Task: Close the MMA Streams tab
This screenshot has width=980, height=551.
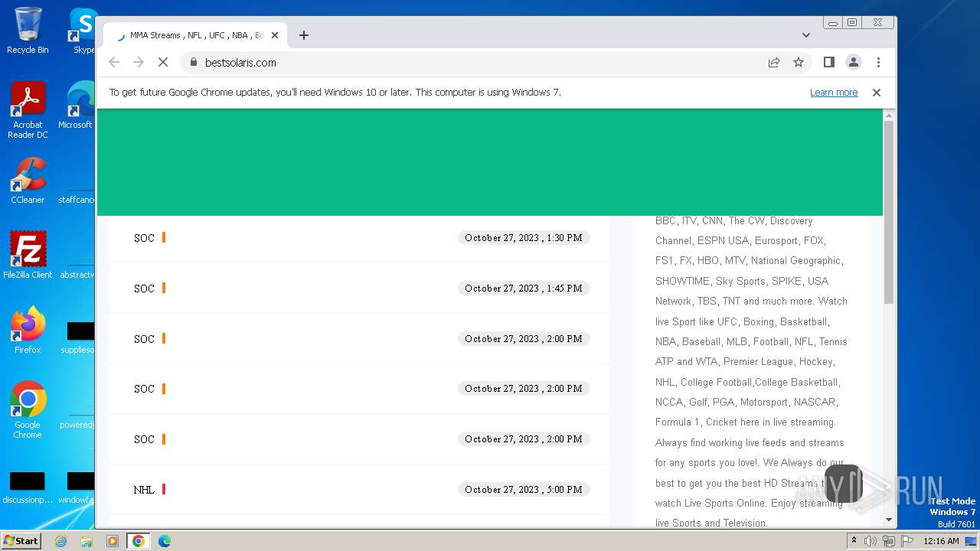Action: (275, 35)
